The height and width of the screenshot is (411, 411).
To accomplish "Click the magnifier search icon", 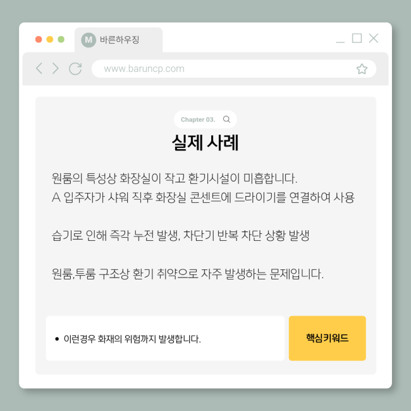I will 226,120.
